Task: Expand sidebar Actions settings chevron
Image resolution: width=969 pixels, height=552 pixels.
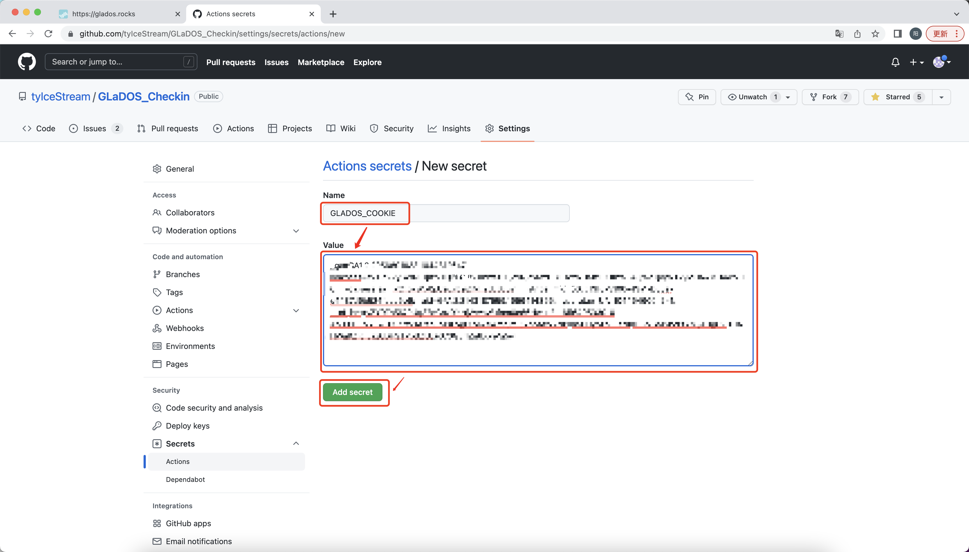Action: click(296, 310)
